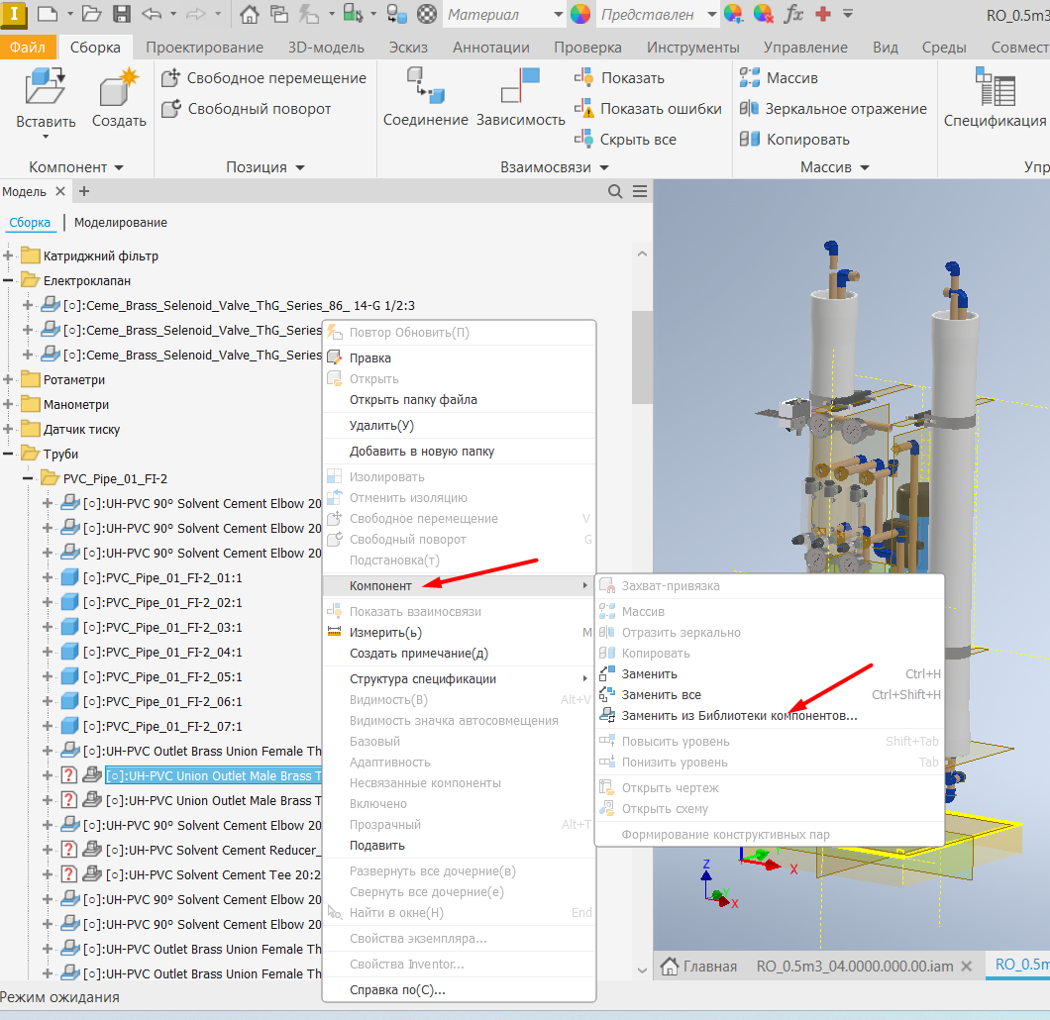Viewport: 1050px width, 1020px height.
Task: Switch to Моделирование view in browser
Action: pos(121,223)
